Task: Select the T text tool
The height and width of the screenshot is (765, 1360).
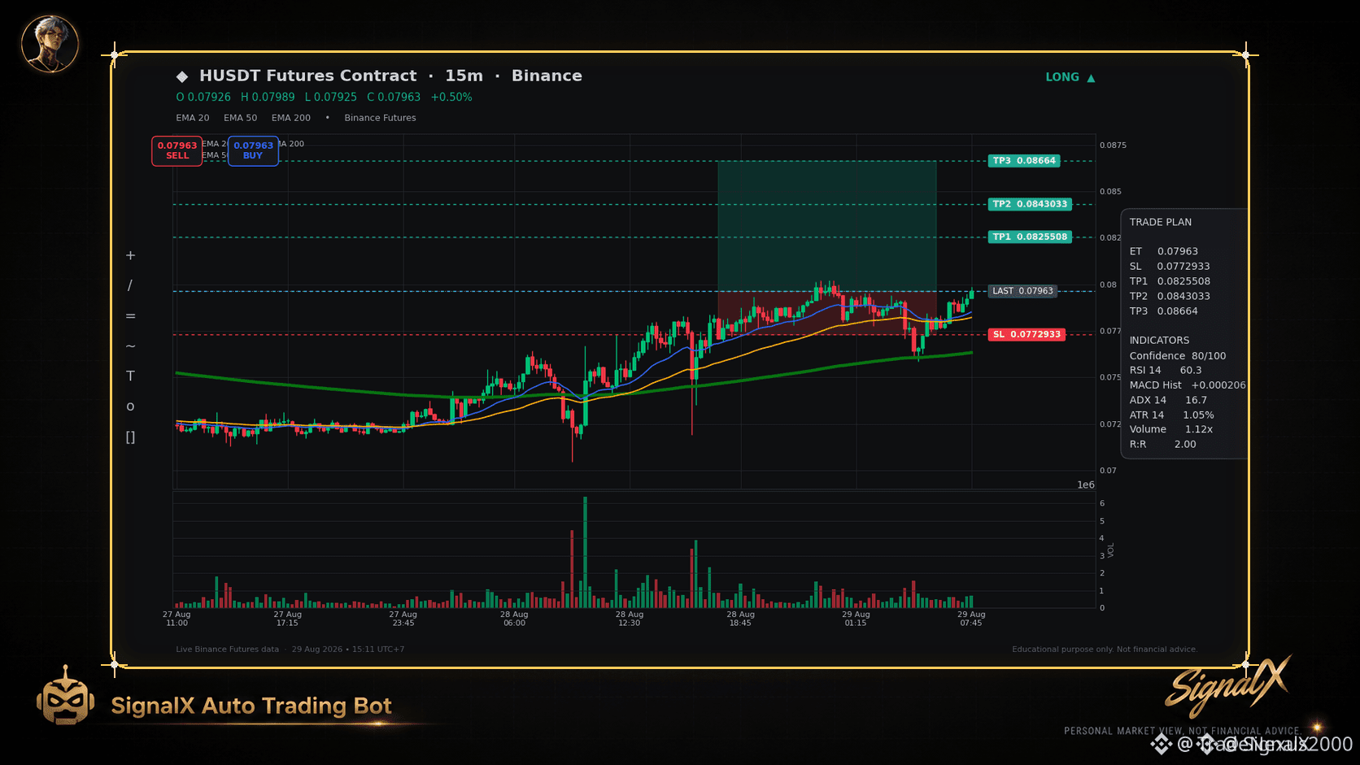Action: [x=130, y=376]
